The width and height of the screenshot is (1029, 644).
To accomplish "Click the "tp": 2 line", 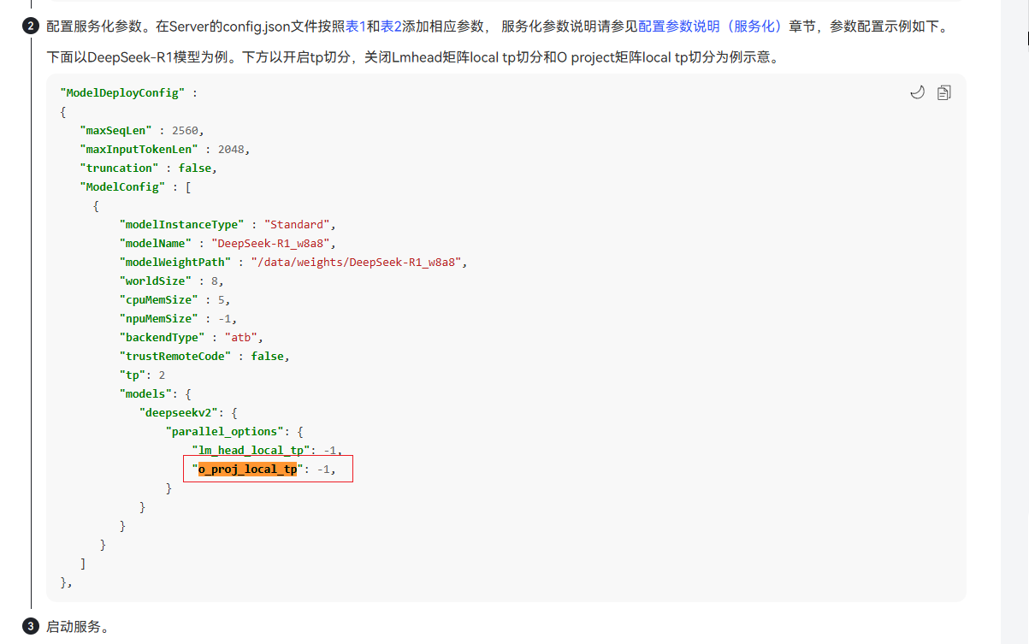I will tap(142, 375).
